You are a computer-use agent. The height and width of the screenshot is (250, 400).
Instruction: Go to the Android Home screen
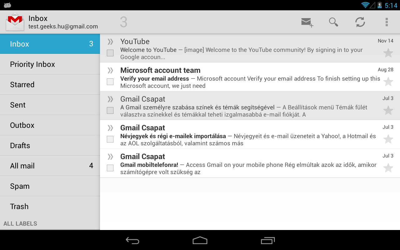(200, 240)
